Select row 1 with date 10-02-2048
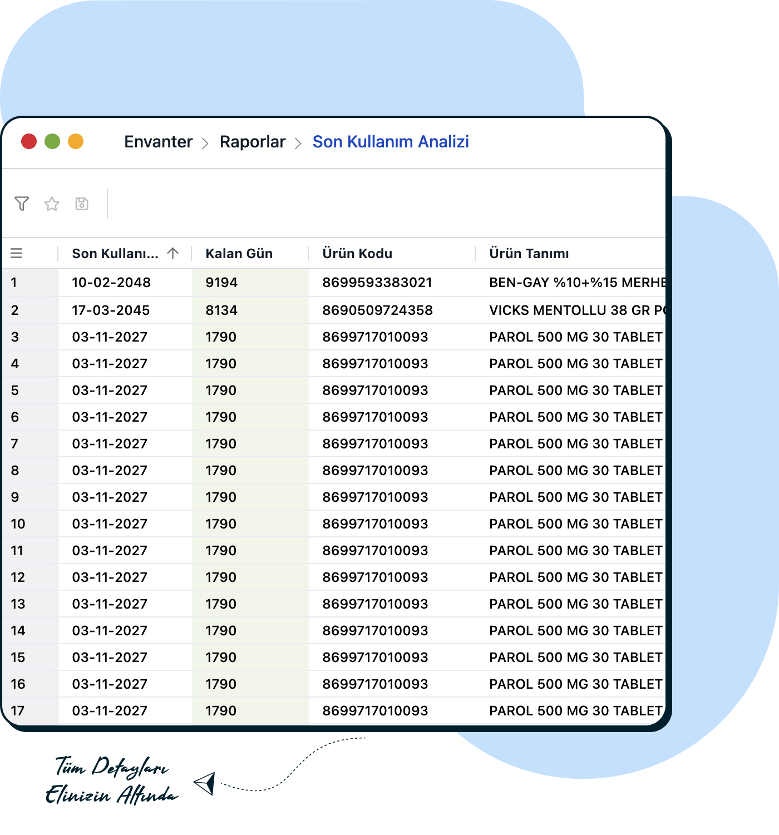The width and height of the screenshot is (779, 835). coord(111,283)
